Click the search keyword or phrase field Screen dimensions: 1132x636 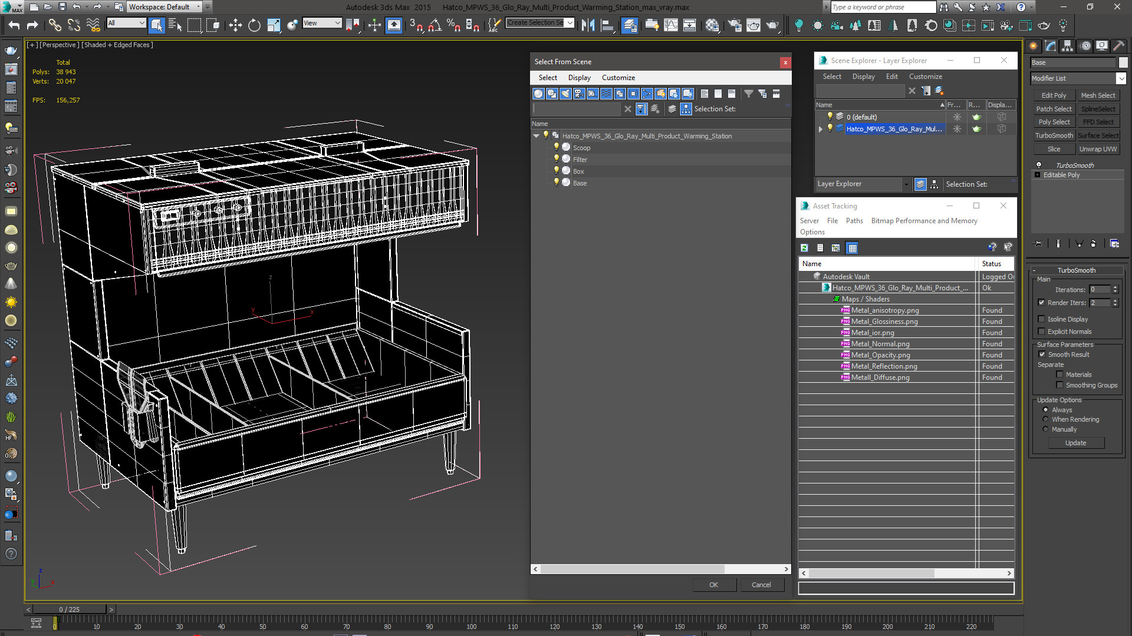pos(883,7)
